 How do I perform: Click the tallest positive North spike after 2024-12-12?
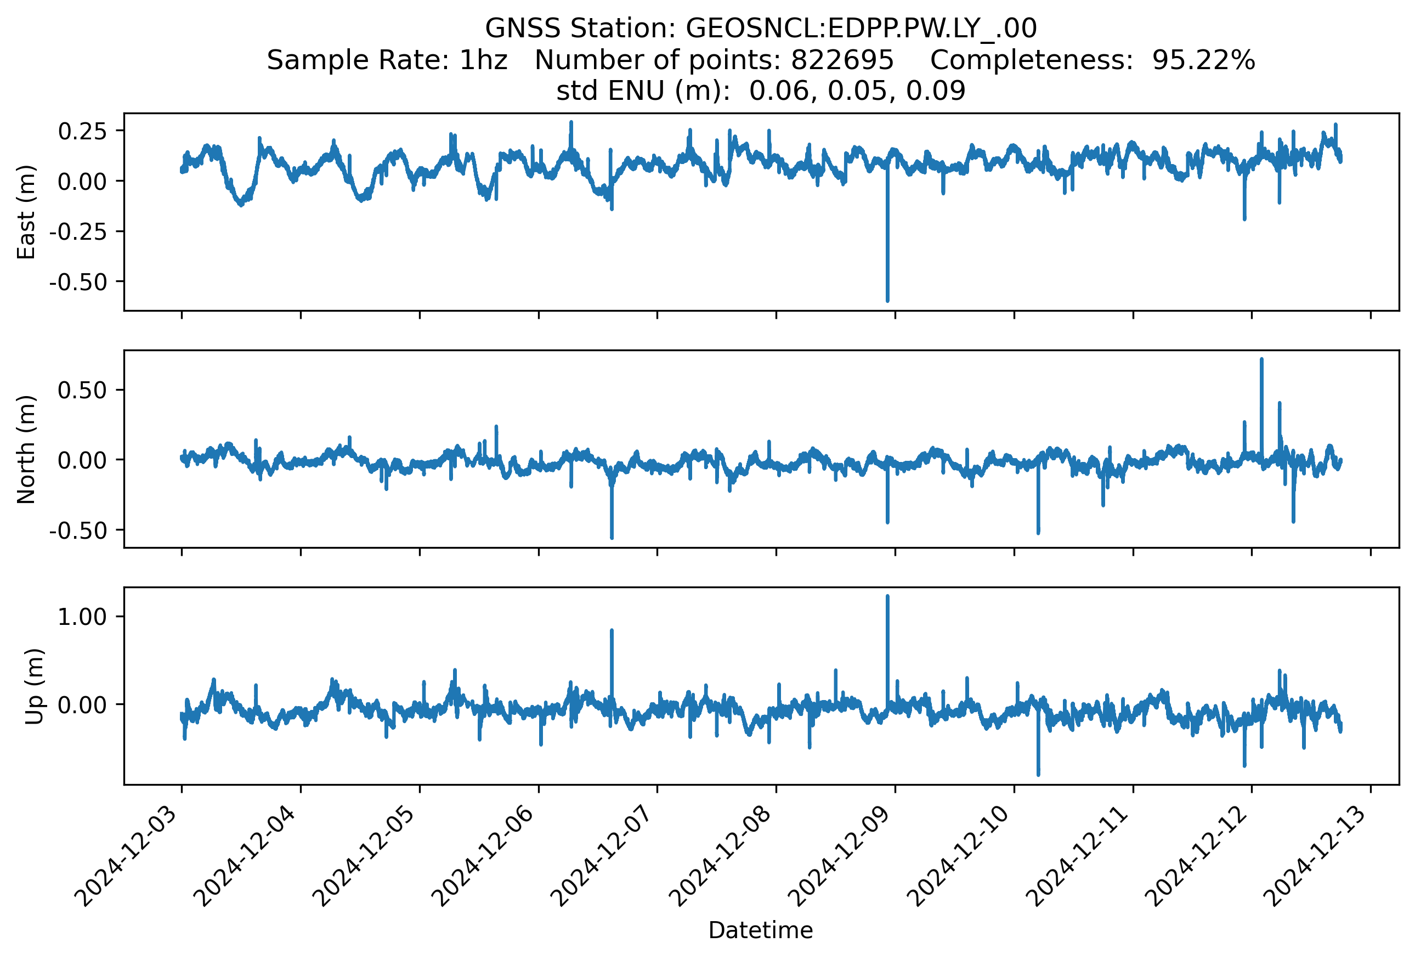click(1261, 408)
